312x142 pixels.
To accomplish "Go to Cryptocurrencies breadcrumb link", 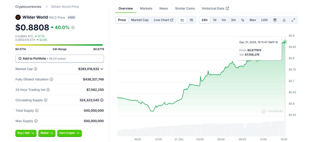I will pyautogui.click(x=28, y=7).
